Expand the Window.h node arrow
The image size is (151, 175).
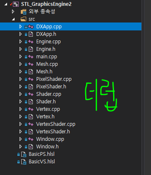pos(20,147)
